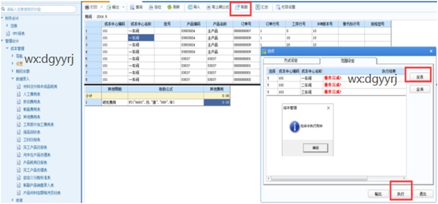Click the 全选 select-all button

pos(420,77)
